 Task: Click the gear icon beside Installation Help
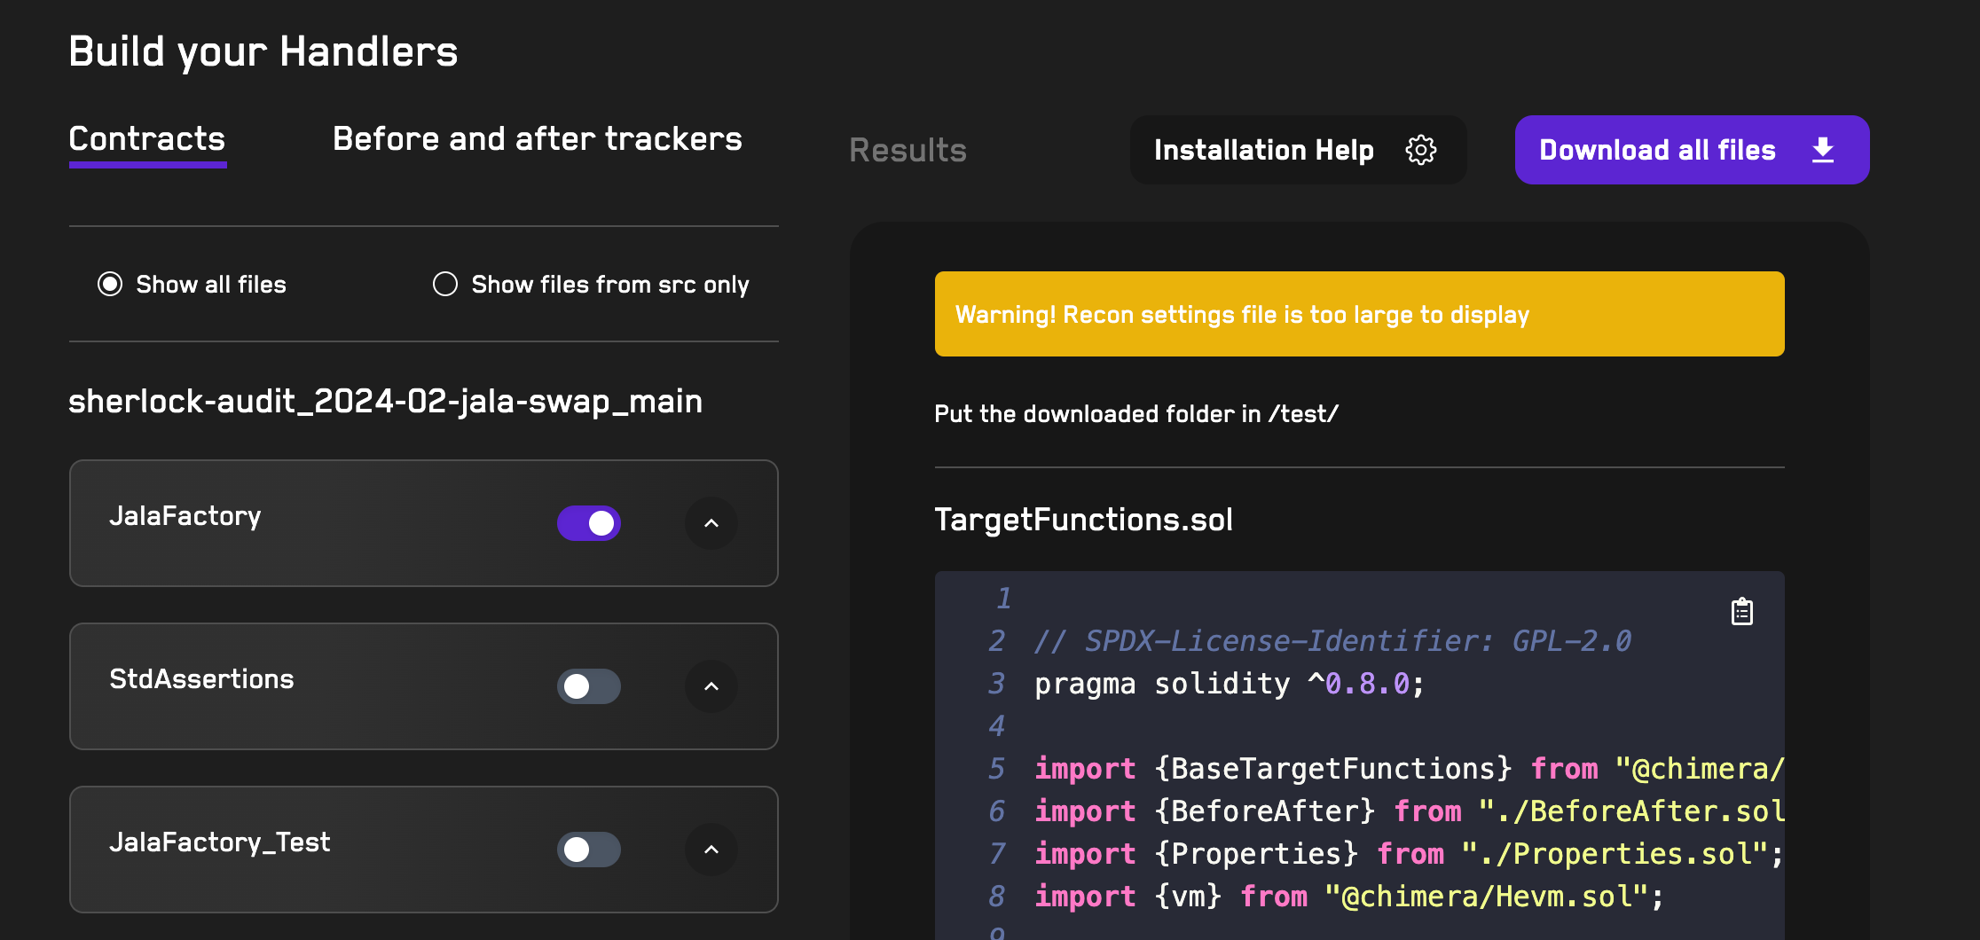1421,150
